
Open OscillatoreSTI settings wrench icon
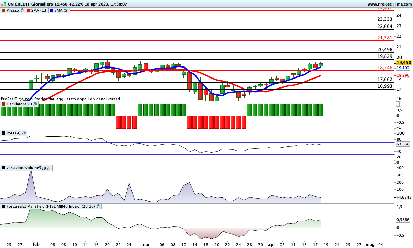tap(35, 104)
